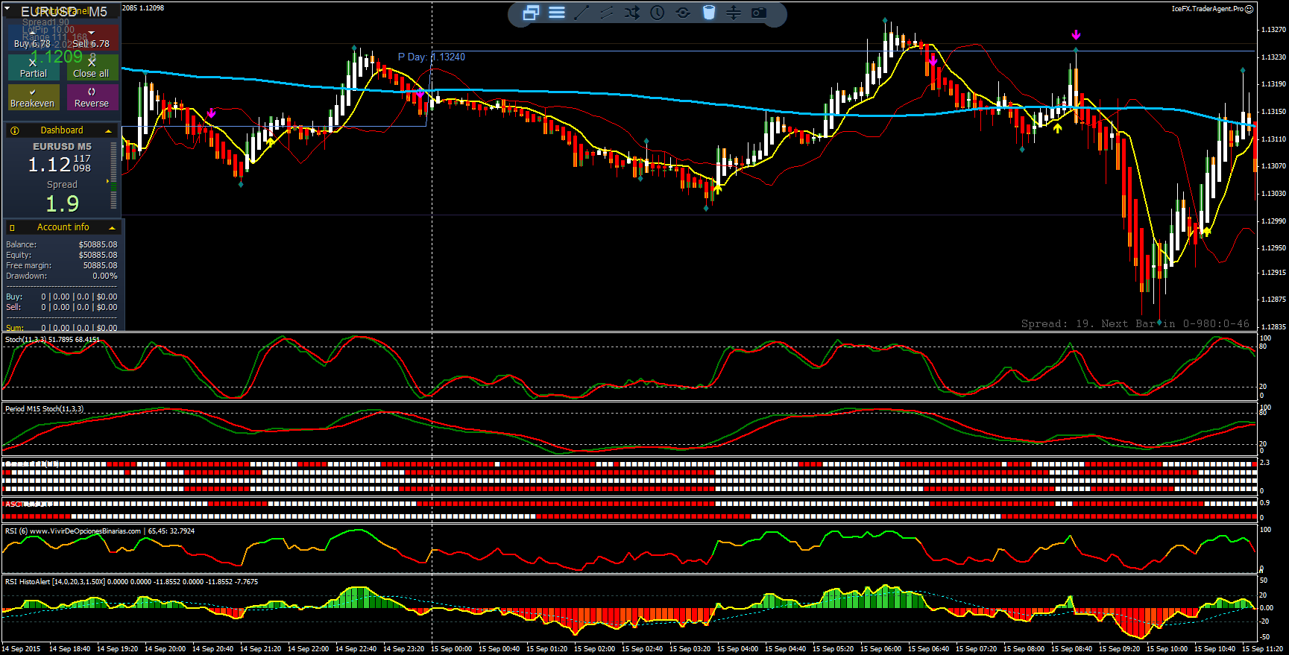Click the 15 Sep 11:20 time label
The height and width of the screenshot is (655, 1289).
click(1262, 649)
